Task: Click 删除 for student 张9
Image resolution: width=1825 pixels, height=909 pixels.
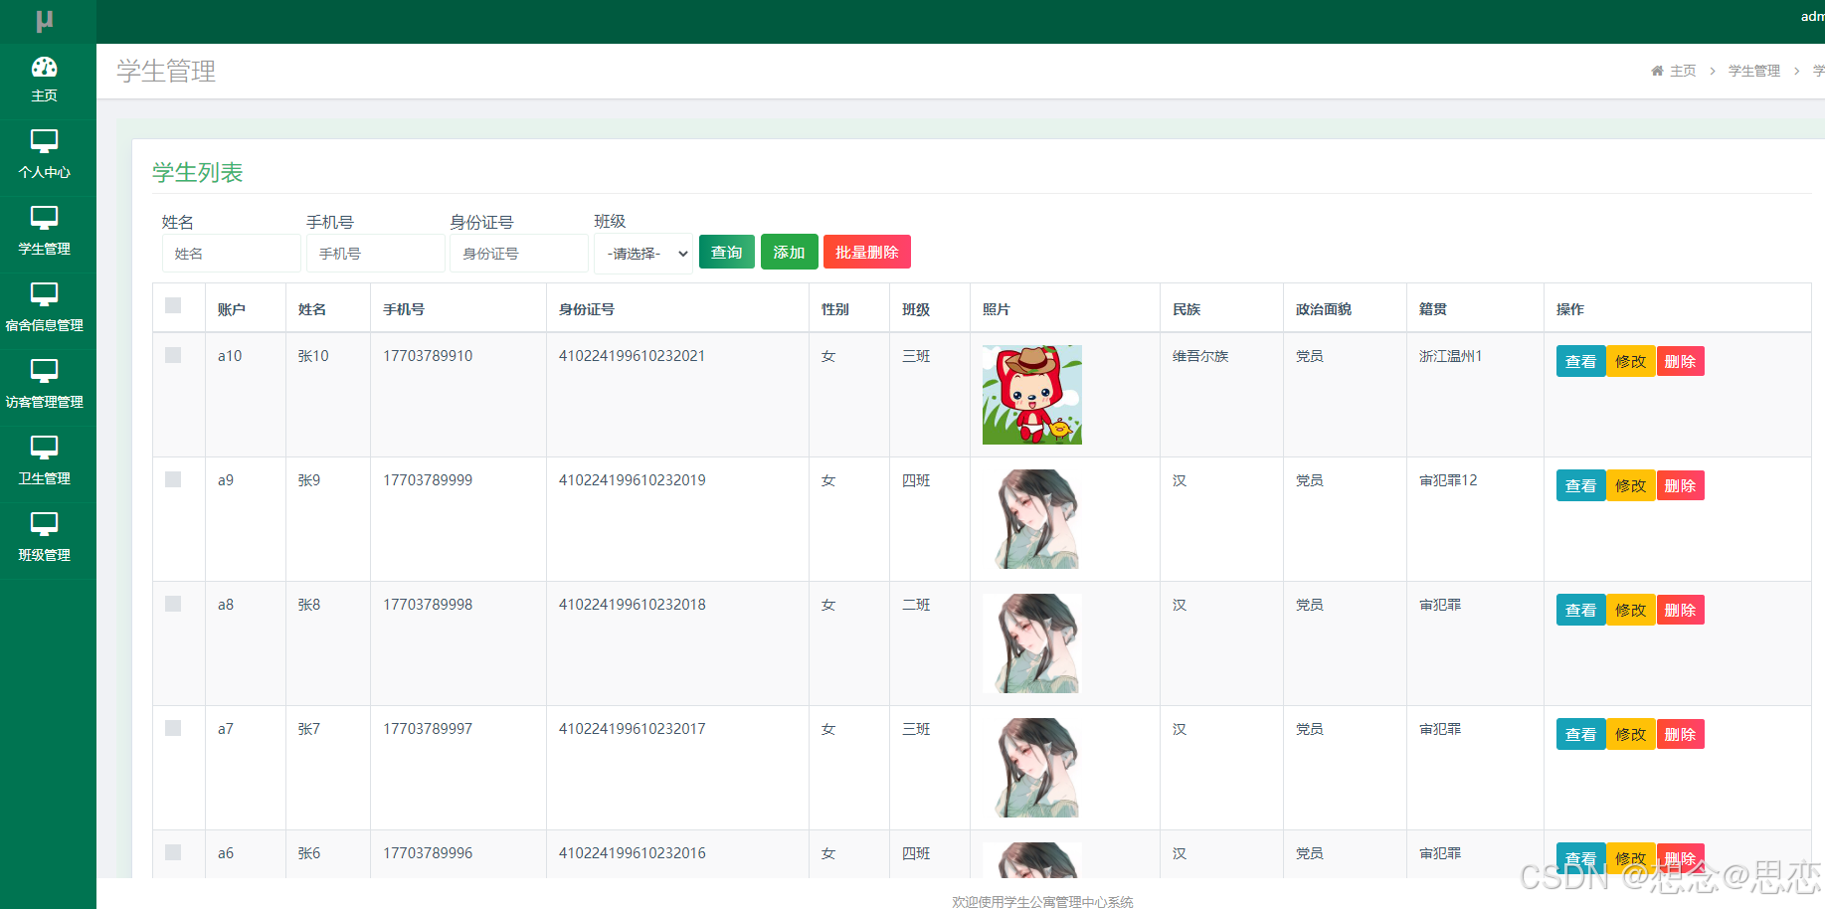Action: [1680, 485]
